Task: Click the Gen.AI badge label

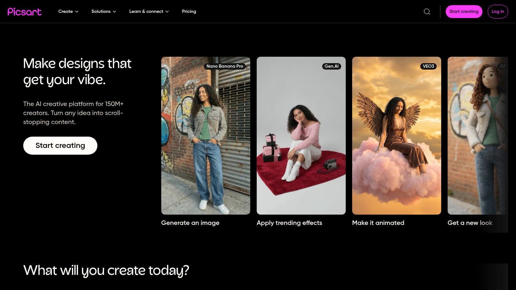Action: coord(332,66)
